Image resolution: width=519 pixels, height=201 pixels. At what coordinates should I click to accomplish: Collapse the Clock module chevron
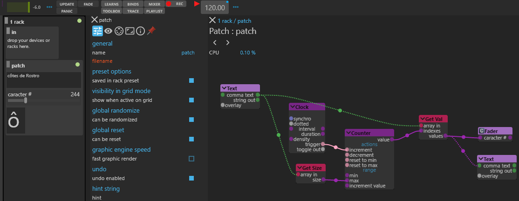(x=293, y=107)
